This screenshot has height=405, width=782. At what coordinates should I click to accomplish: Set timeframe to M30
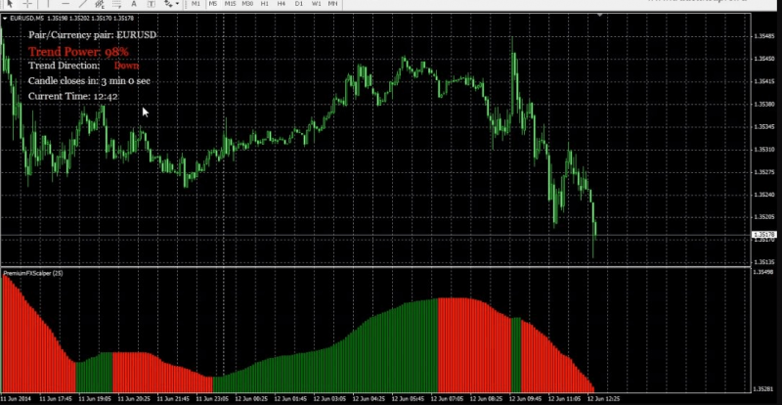coord(248,4)
